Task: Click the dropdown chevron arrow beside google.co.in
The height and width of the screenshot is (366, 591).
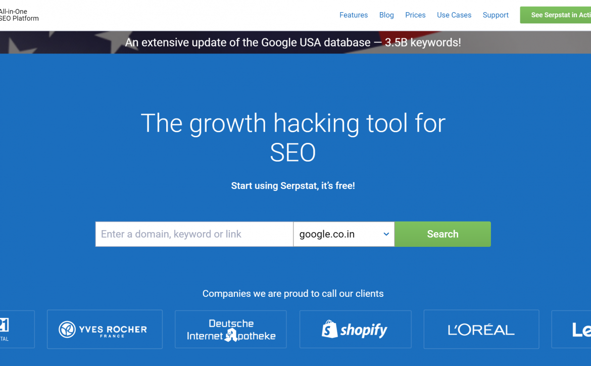Action: (386, 234)
